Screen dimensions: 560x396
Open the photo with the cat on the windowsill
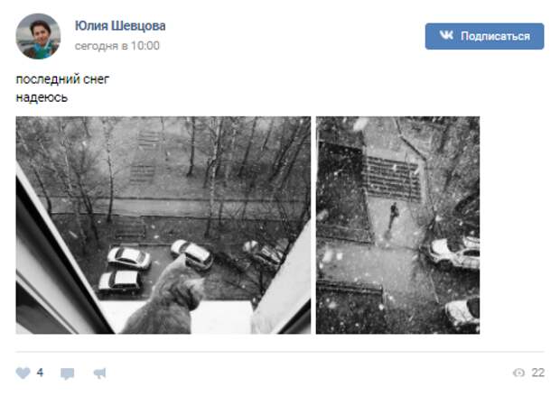point(163,226)
